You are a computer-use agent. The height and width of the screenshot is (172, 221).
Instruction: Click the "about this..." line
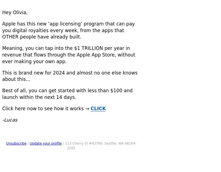(16, 79)
